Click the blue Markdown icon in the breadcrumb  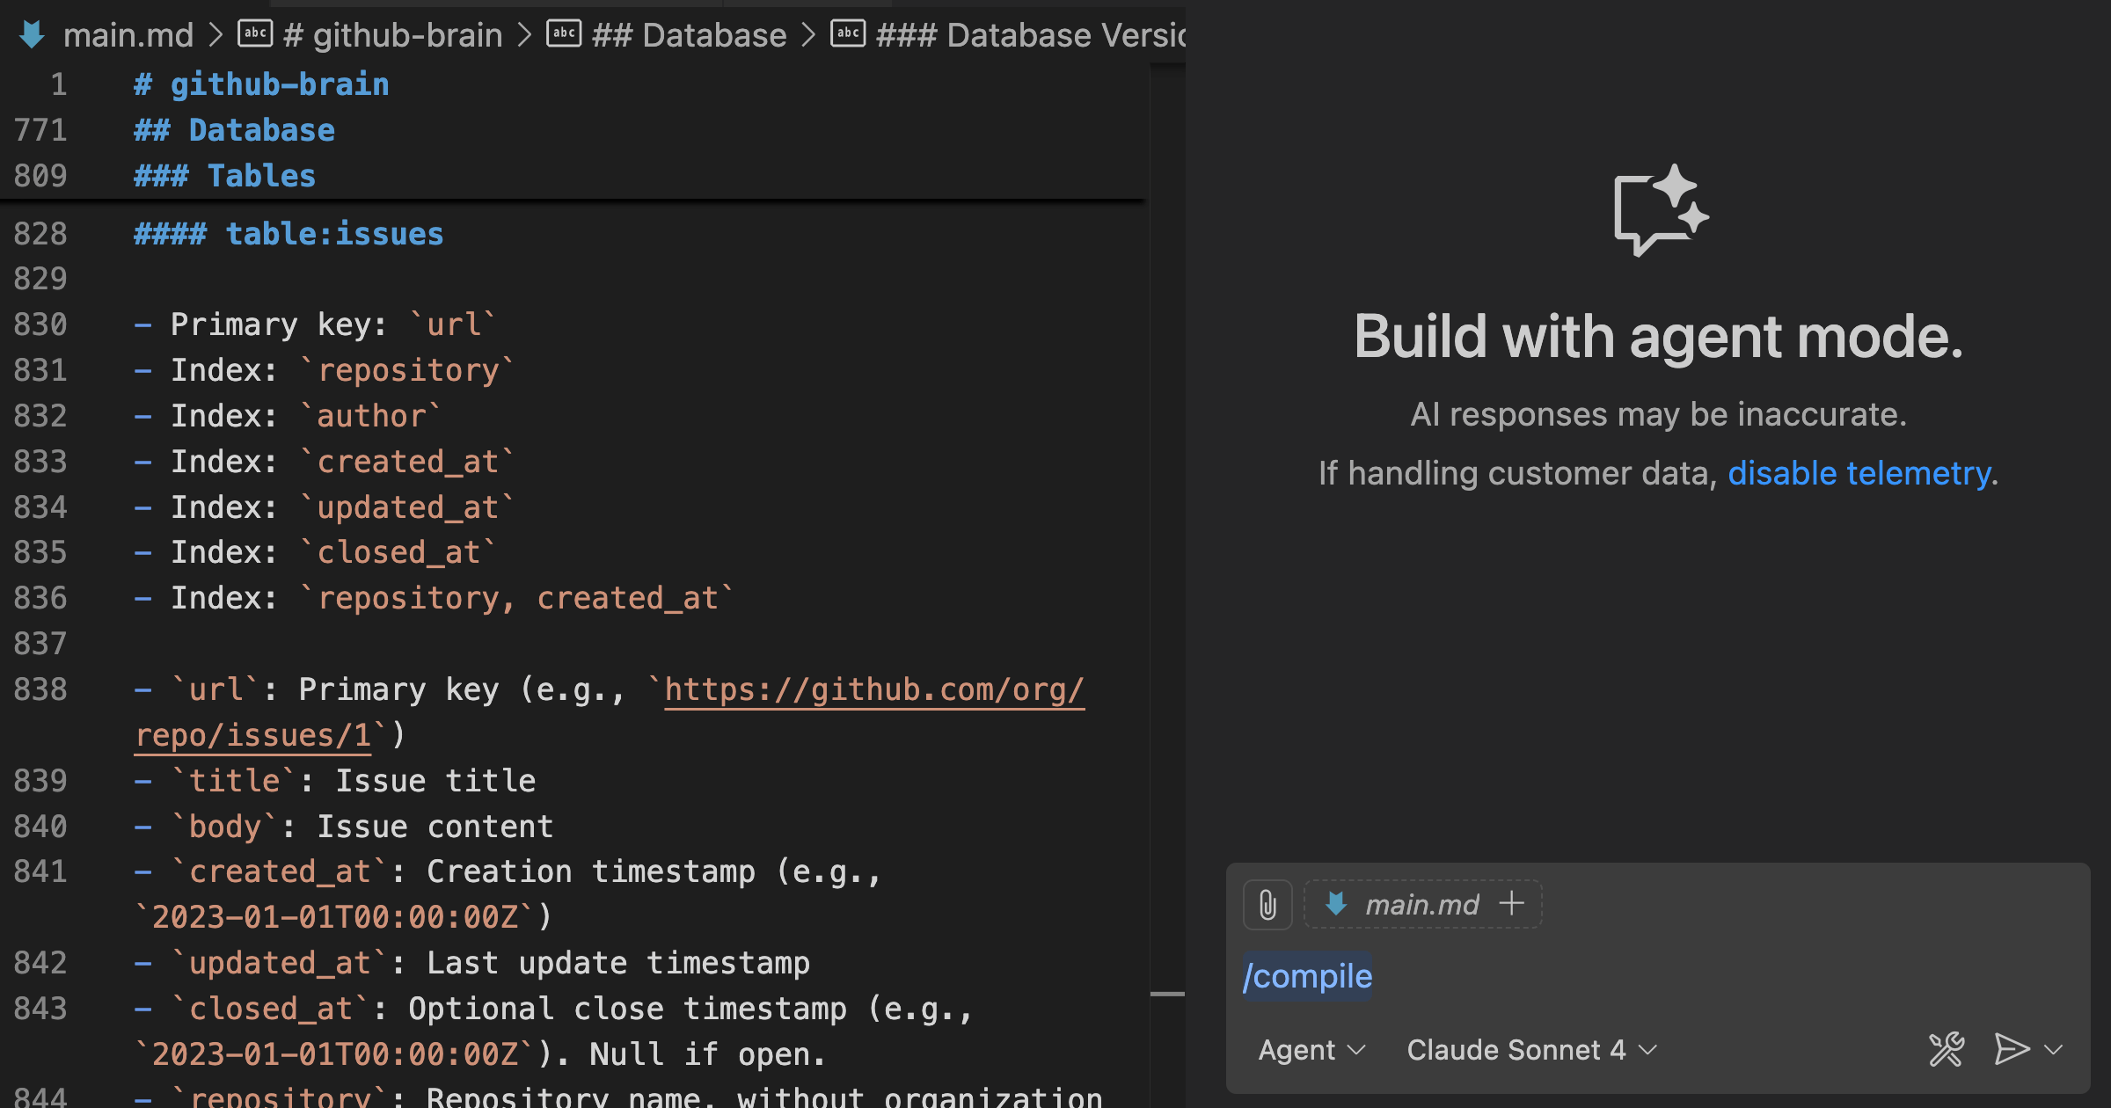click(31, 34)
